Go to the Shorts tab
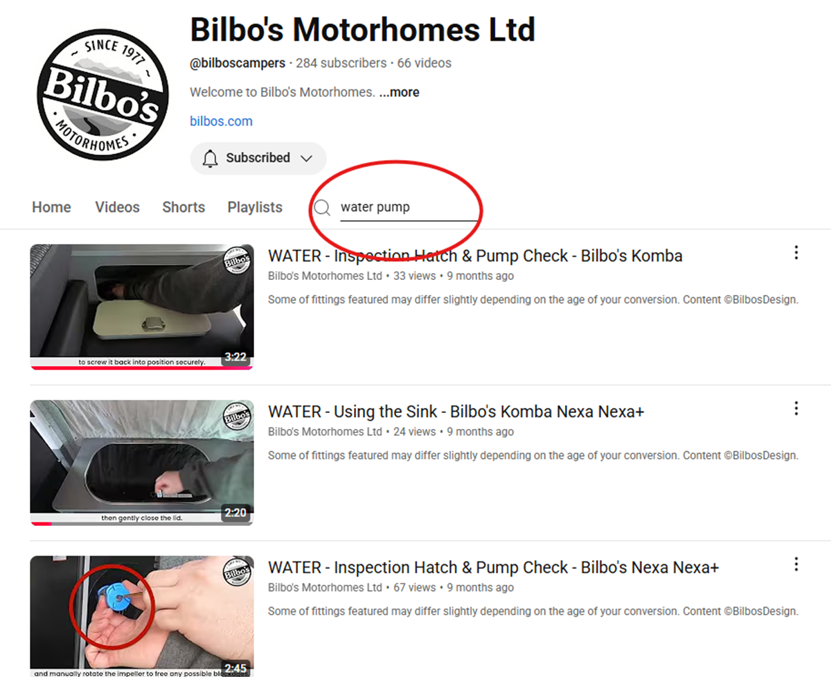This screenshot has width=831, height=677. [x=184, y=207]
